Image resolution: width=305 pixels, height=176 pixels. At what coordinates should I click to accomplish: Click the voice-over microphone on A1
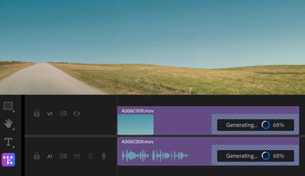point(103,156)
